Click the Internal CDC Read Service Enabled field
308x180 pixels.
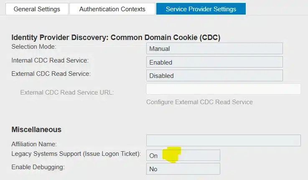click(214, 62)
